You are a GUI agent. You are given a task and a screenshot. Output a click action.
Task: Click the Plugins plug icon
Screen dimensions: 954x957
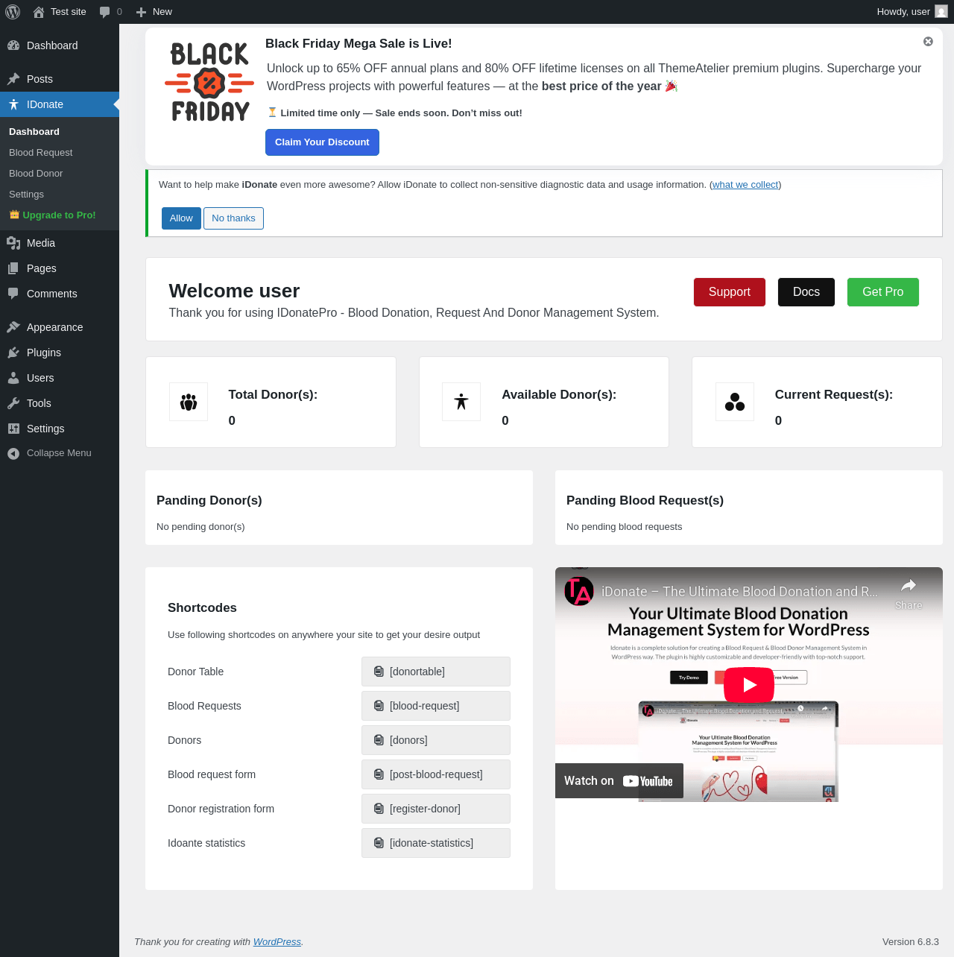(13, 353)
